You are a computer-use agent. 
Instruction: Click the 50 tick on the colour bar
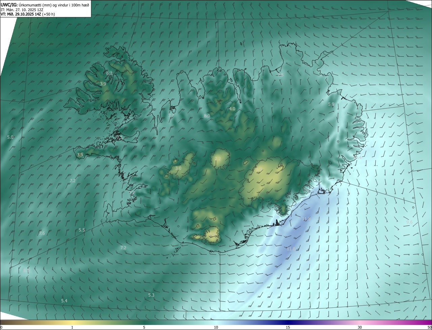pos(429,328)
